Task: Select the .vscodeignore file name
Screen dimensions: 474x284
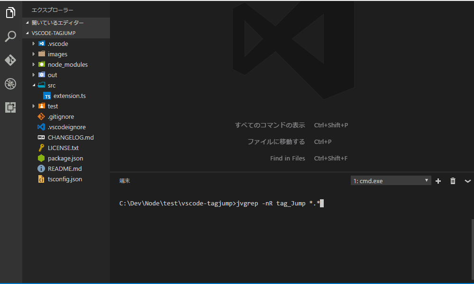Action: [x=66, y=127]
